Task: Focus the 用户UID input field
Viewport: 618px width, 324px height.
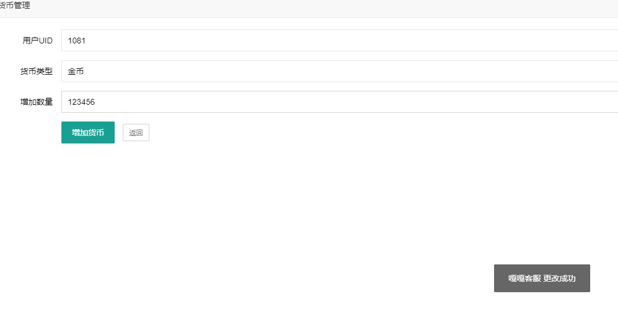Action: click(x=339, y=41)
